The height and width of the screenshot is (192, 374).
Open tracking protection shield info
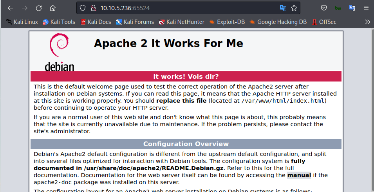pyautogui.click(x=82, y=8)
